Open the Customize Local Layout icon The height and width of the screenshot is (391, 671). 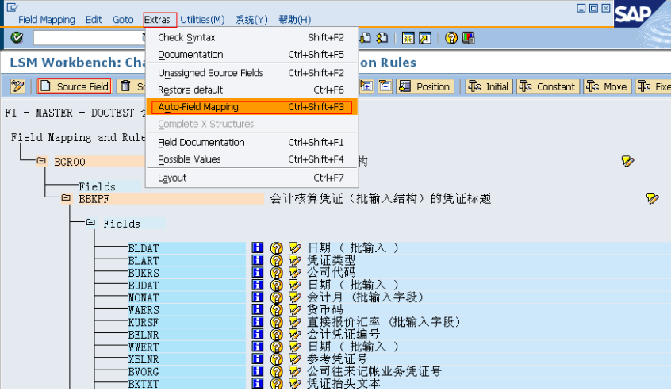[x=468, y=38]
